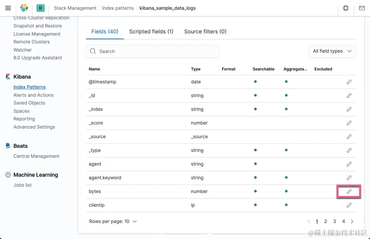Switch to the Source filters tab
The image size is (370, 239).
205,31
